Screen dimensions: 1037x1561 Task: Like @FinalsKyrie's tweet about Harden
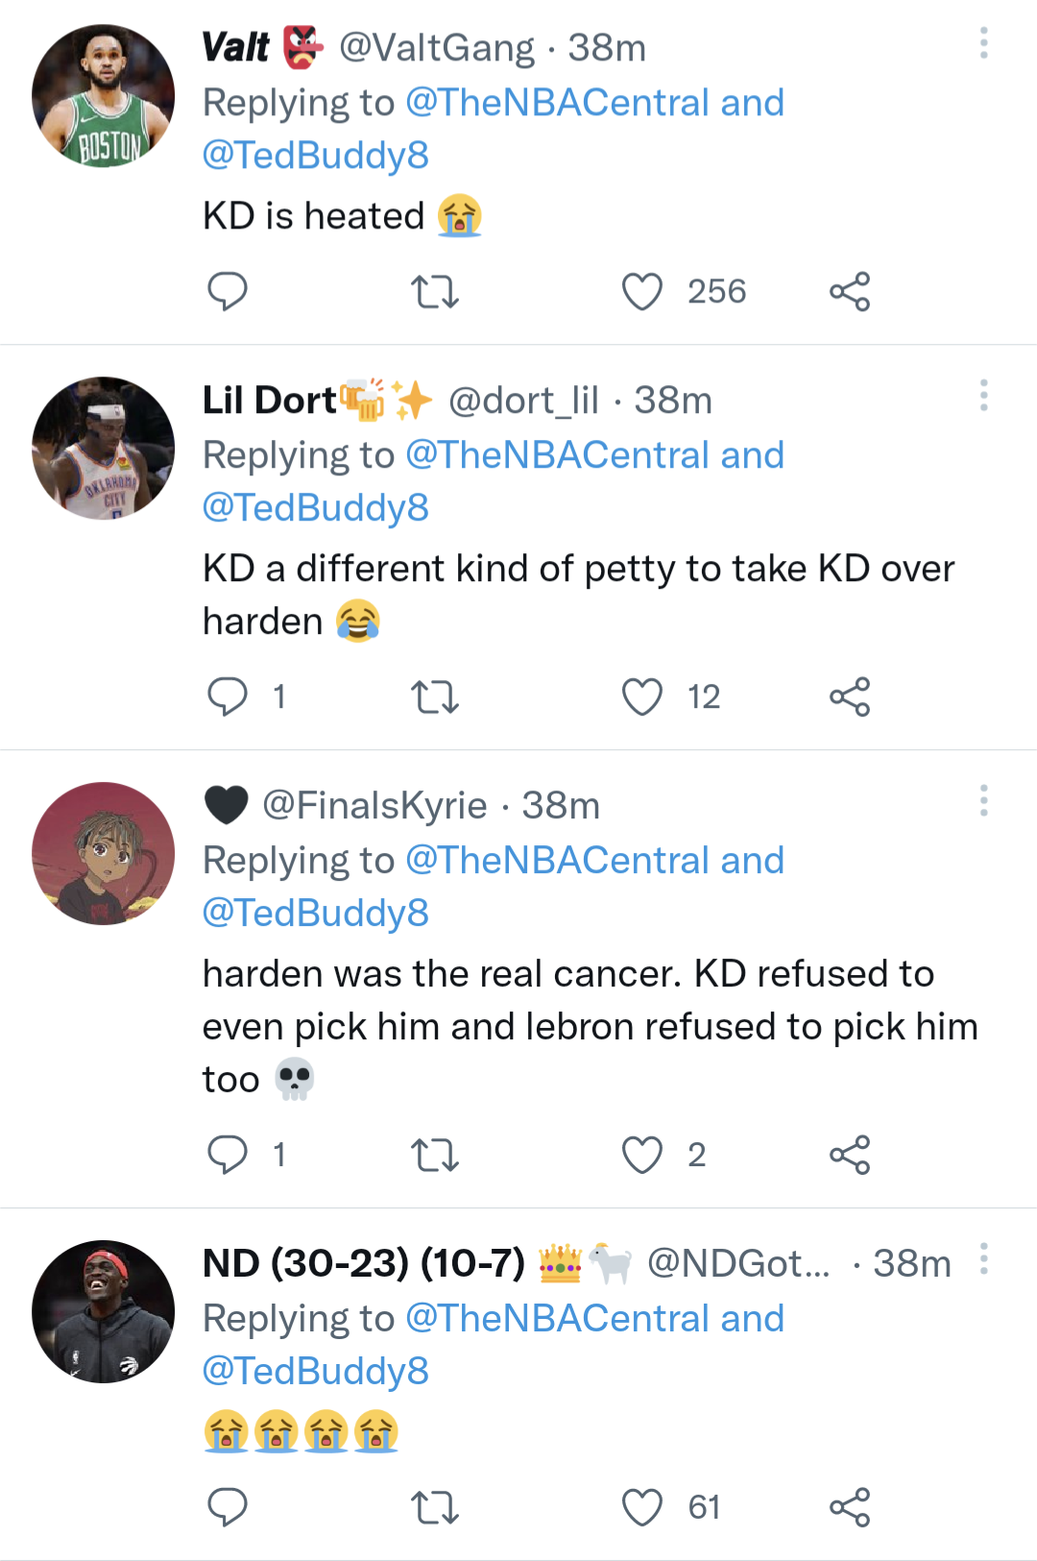pos(643,1155)
